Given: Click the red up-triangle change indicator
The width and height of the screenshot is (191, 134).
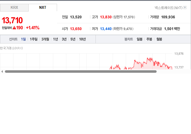Looking at the screenshot, I should 14,28.
